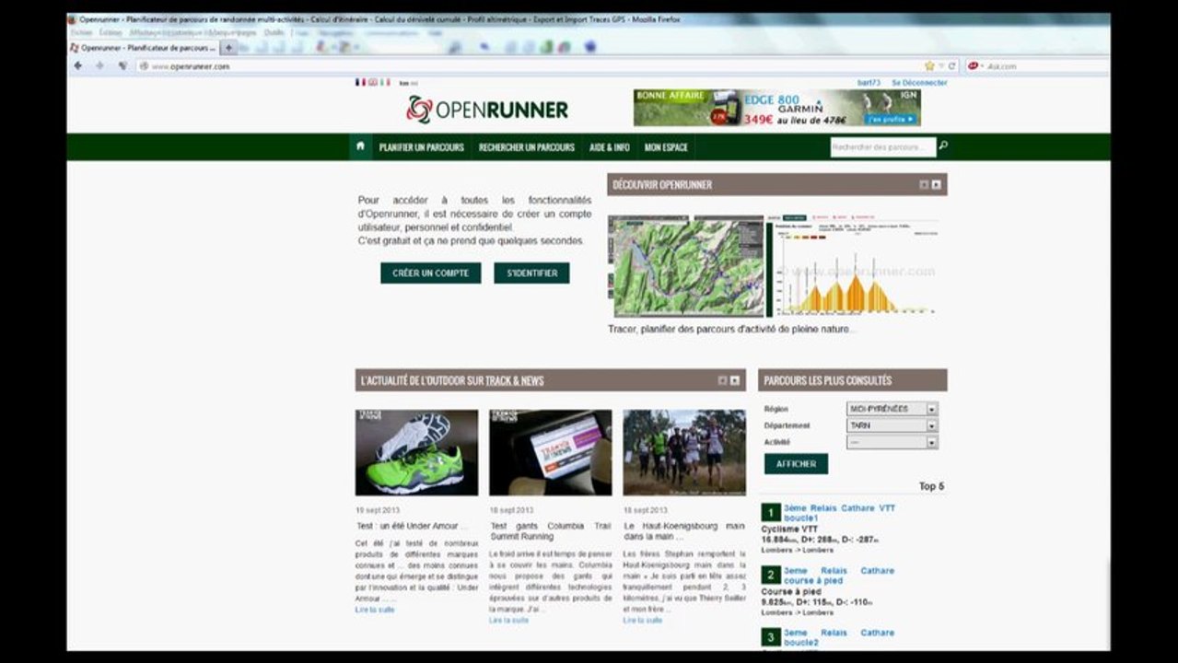
Task: Open Planifier un parcours menu
Action: pos(421,147)
